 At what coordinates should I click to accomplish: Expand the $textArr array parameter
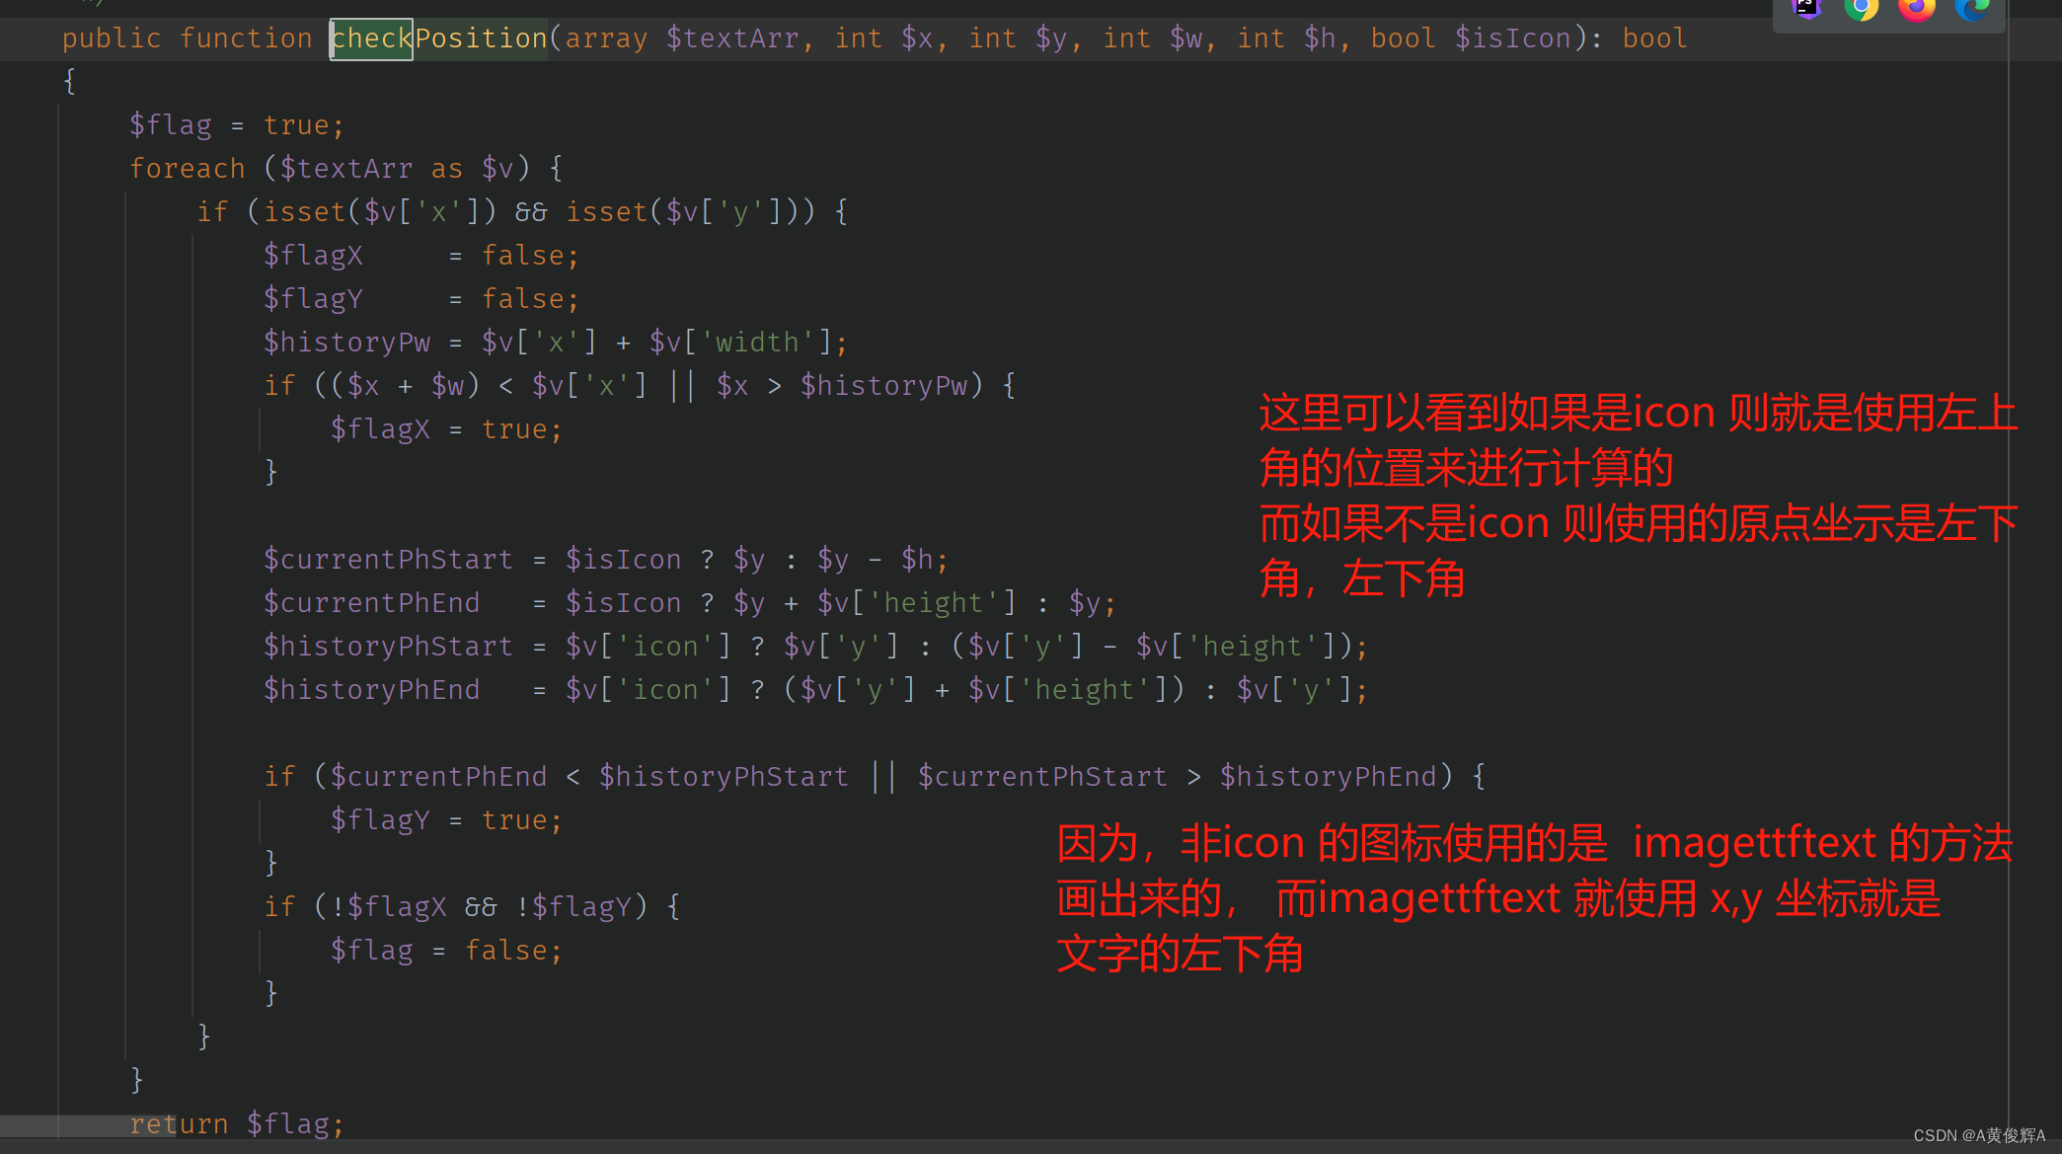(x=721, y=38)
